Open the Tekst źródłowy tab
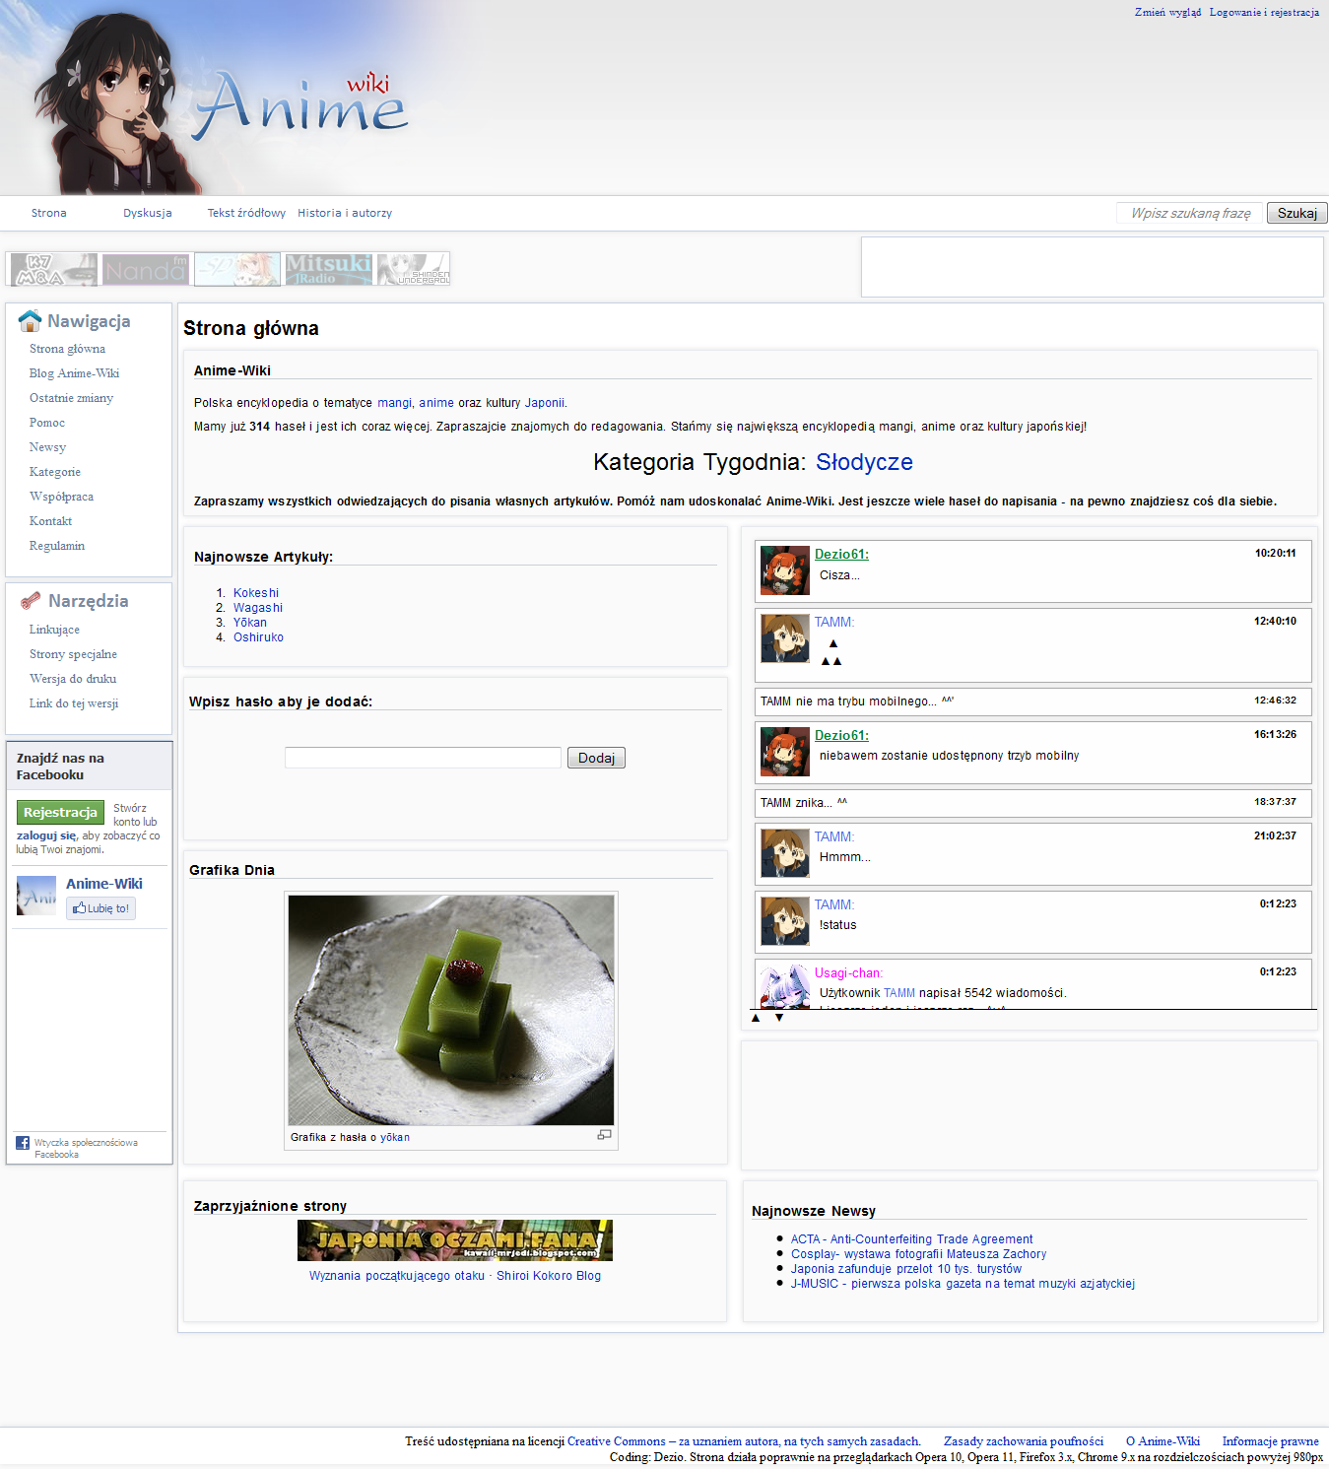 [246, 213]
